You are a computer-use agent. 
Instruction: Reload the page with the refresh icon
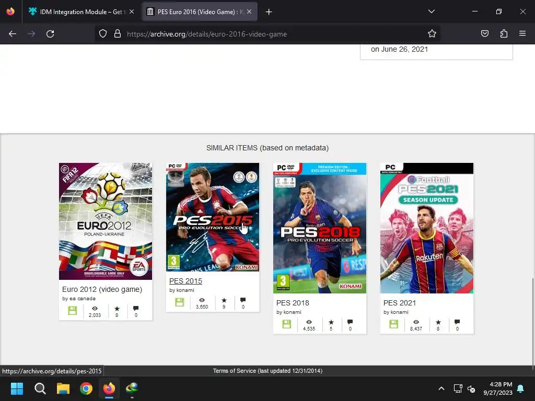pyautogui.click(x=50, y=34)
